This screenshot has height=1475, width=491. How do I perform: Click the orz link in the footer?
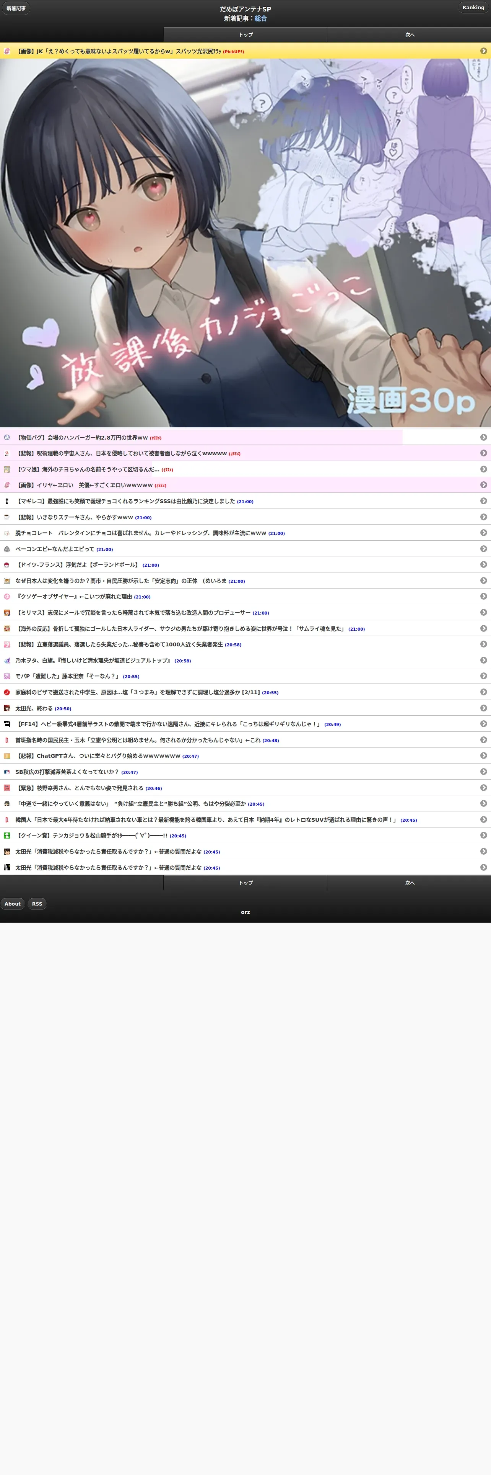245,912
